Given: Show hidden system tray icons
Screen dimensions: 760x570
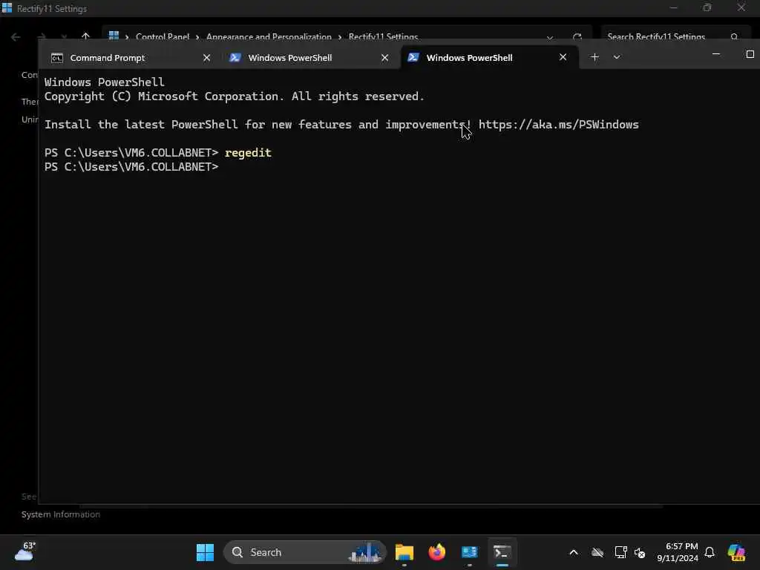Looking at the screenshot, I should tap(574, 552).
